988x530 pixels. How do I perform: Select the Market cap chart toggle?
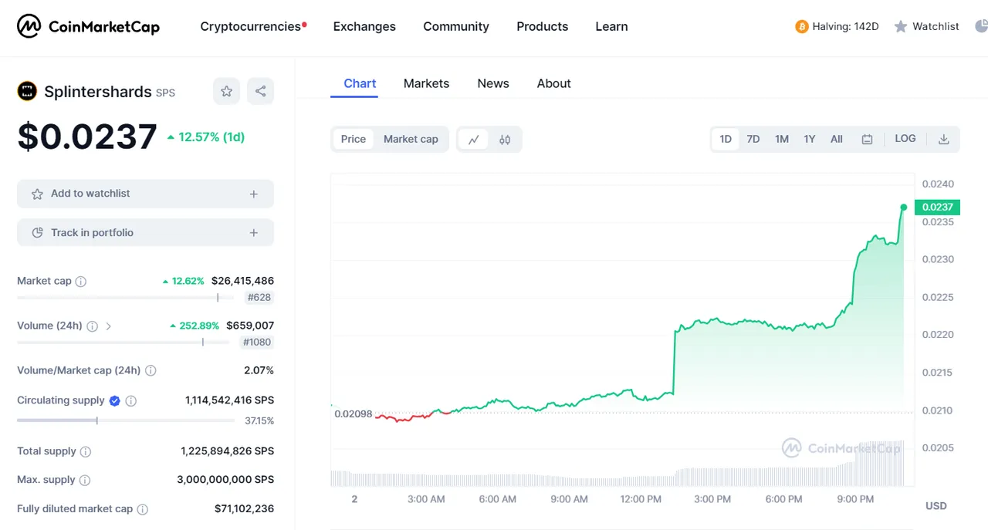[411, 139]
